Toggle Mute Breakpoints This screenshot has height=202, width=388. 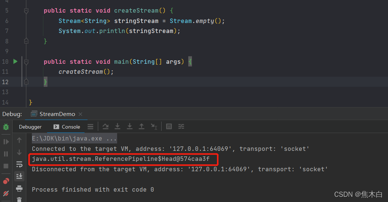[6, 193]
